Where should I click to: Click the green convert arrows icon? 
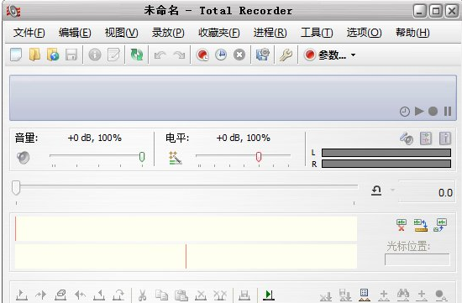[136, 55]
